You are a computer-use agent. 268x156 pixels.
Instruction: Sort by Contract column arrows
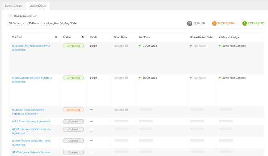(x=56, y=37)
